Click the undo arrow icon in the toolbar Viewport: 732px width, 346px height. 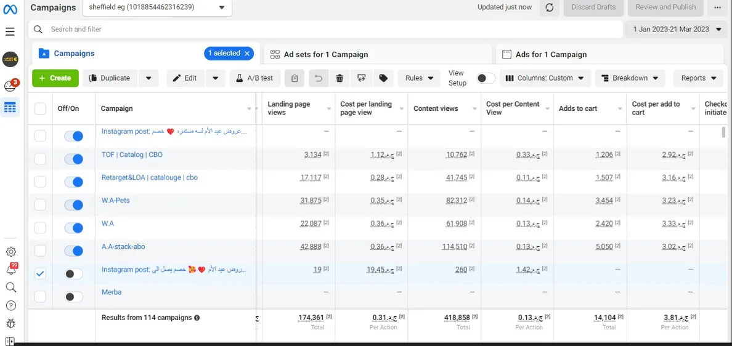tap(319, 78)
